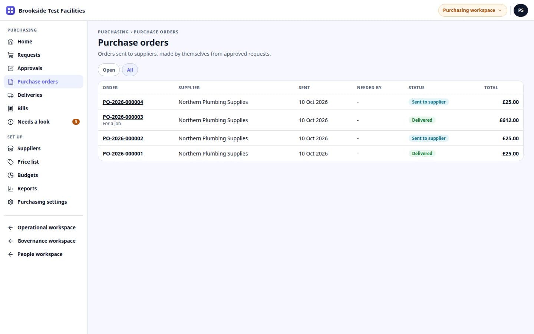
Task: Click the People workspace back arrow
Action: [x=10, y=254]
